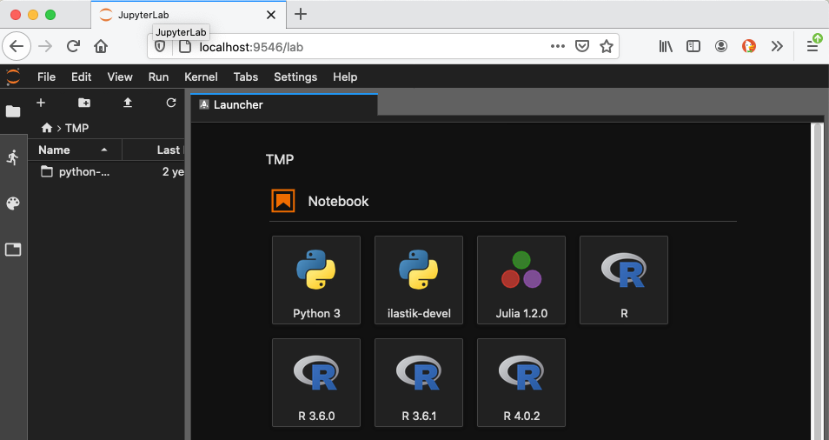Close the JupyterLab browser tab

(271, 15)
